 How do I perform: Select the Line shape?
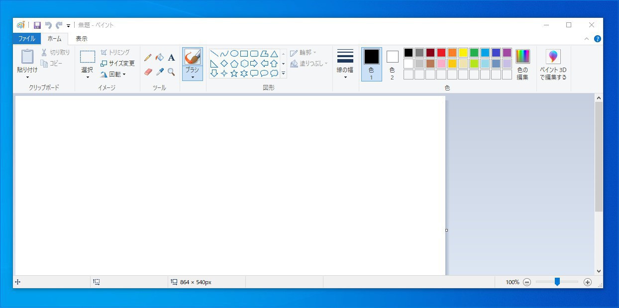214,54
